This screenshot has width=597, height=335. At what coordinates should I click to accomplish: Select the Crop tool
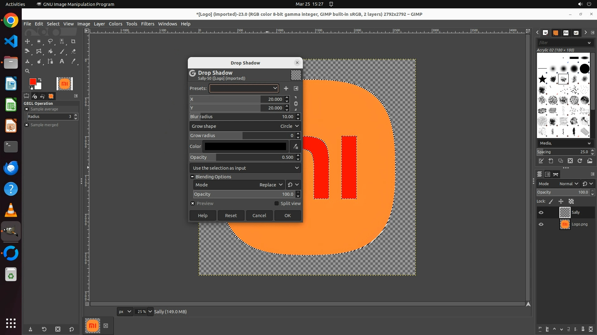pos(73,41)
